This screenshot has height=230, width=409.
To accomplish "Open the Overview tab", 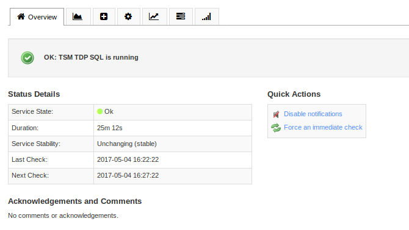I will click(x=37, y=17).
